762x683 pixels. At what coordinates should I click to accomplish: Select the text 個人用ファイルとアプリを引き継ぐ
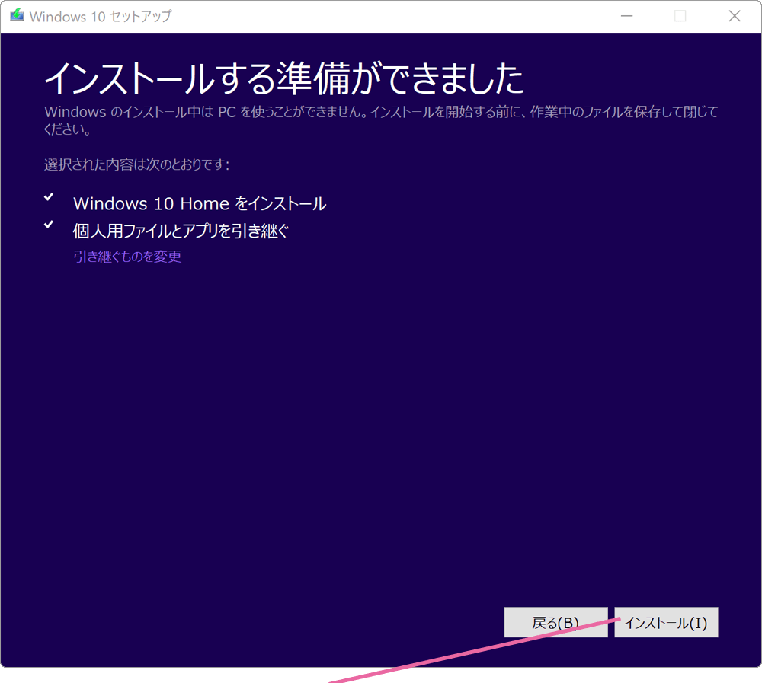181,231
